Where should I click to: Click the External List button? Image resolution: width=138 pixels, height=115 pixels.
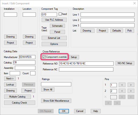[54, 38]
